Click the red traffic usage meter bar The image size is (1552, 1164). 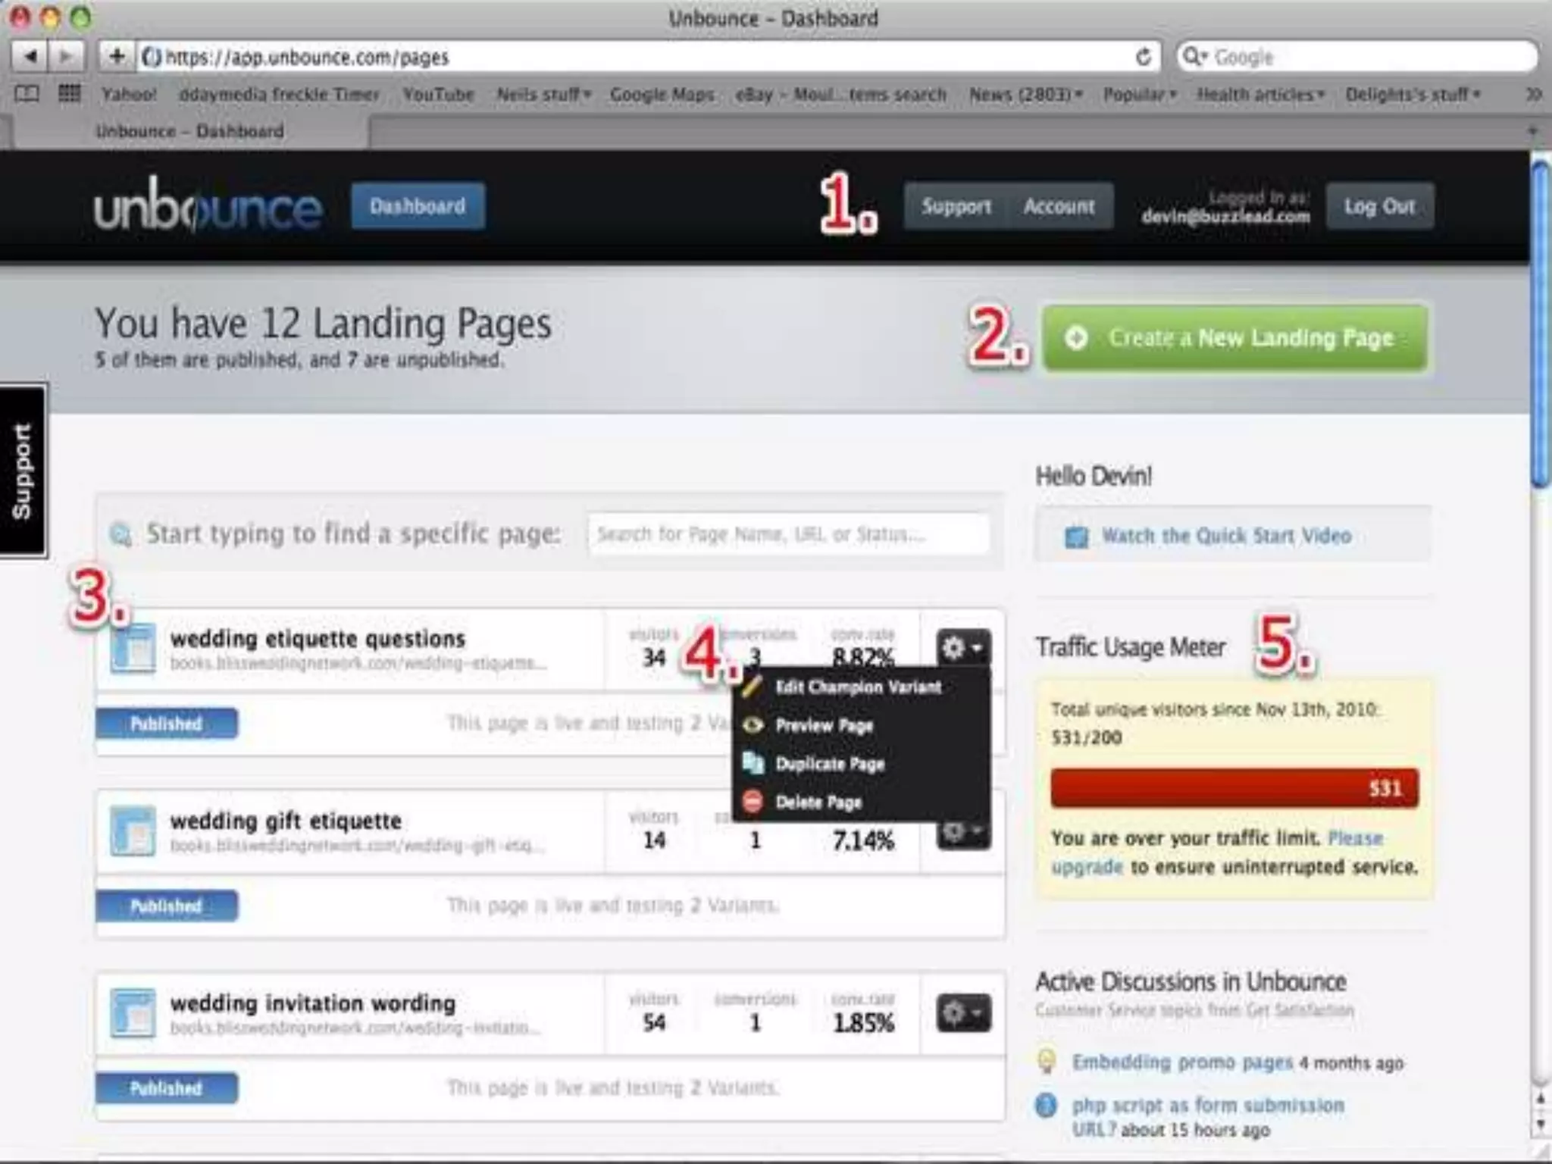[x=1234, y=788]
